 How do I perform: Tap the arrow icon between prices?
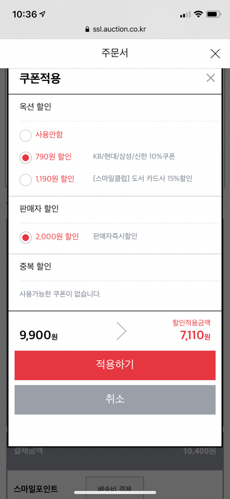pyautogui.click(x=121, y=332)
